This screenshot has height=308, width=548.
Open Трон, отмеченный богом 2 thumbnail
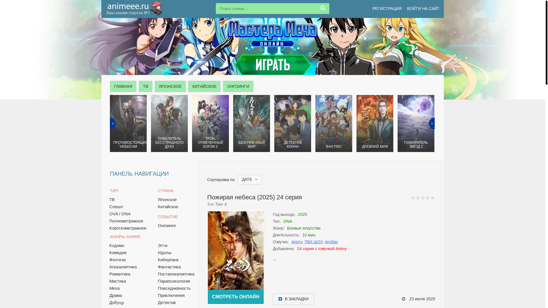click(210, 123)
